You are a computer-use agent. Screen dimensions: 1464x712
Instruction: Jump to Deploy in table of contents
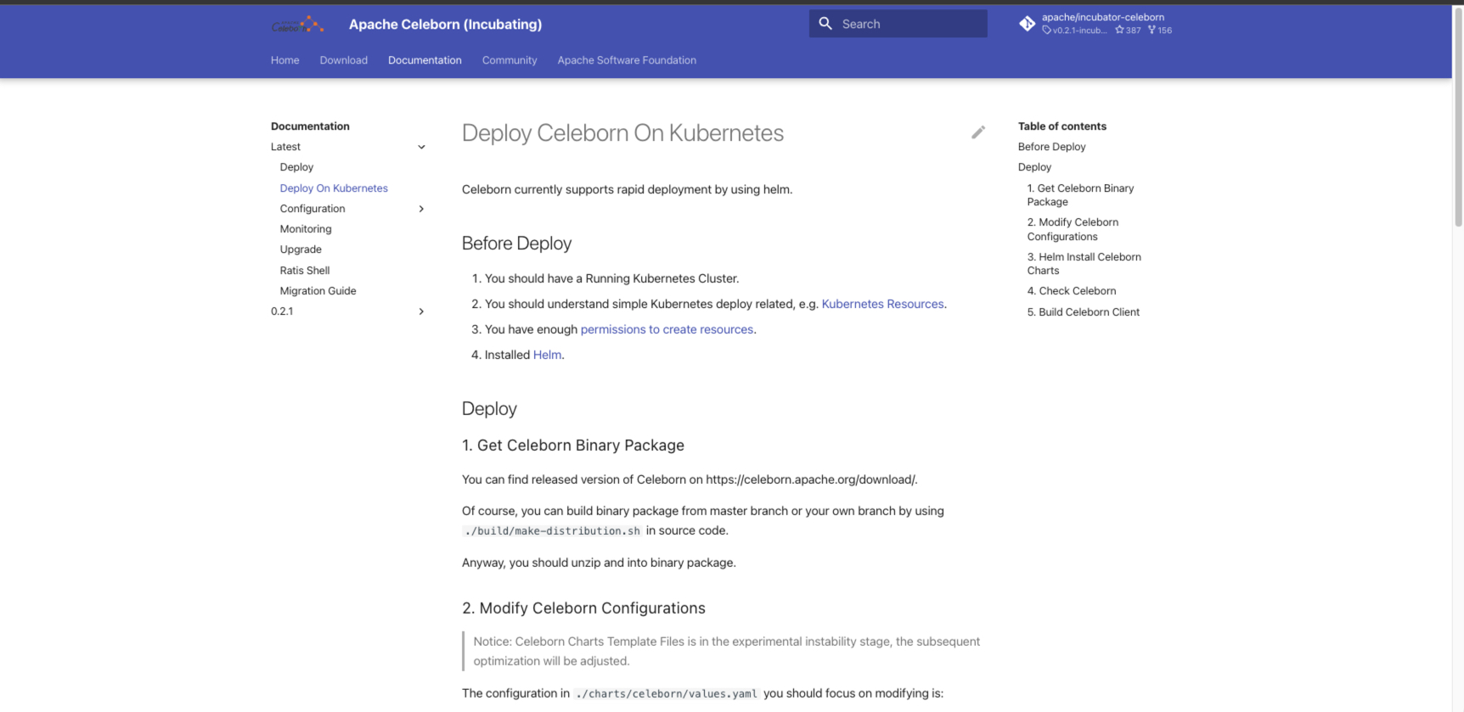point(1034,167)
